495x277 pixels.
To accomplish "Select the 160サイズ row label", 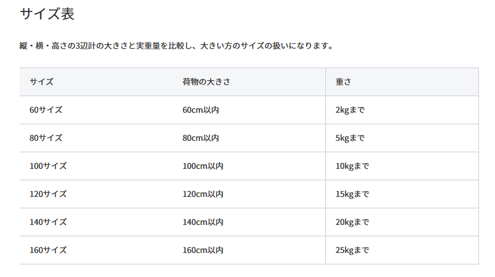I will (48, 250).
